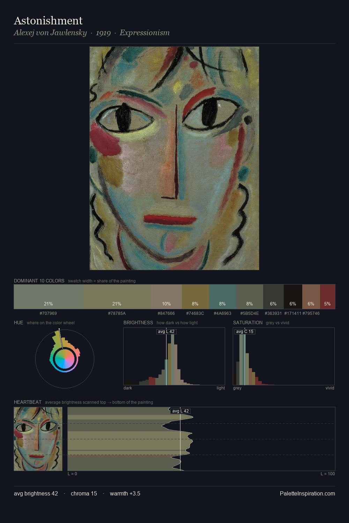Image resolution: width=349 pixels, height=523 pixels.
Task: Select the #171411 near-black swatch
Action: coord(293,297)
